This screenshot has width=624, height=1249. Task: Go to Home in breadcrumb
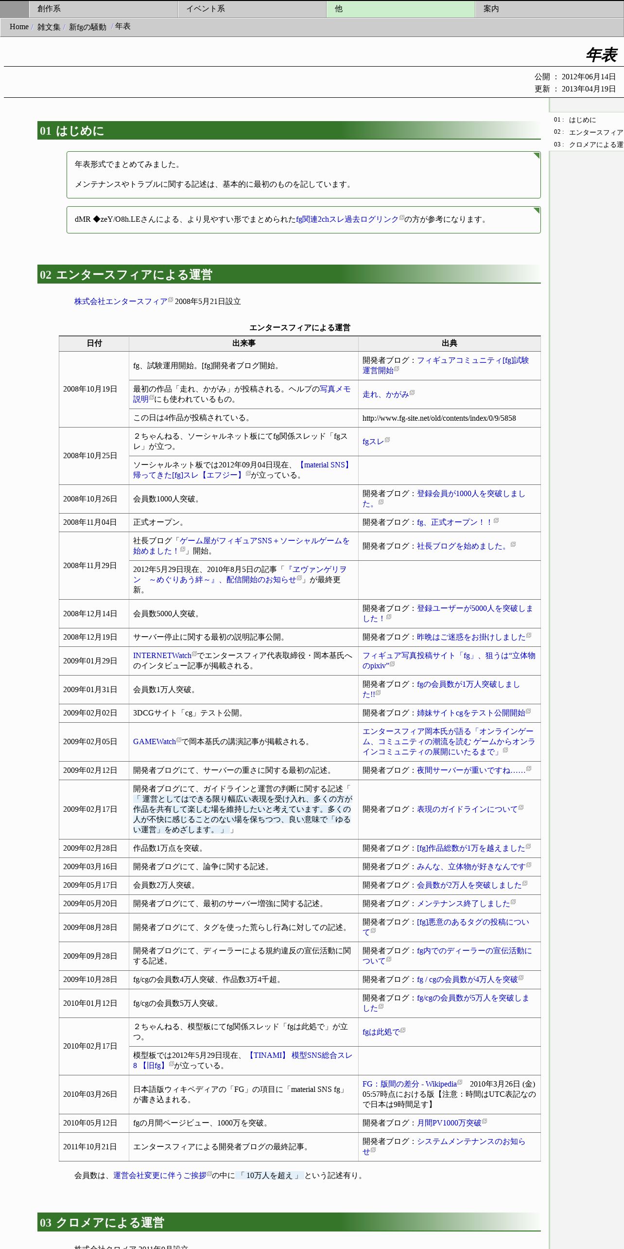pyautogui.click(x=19, y=27)
